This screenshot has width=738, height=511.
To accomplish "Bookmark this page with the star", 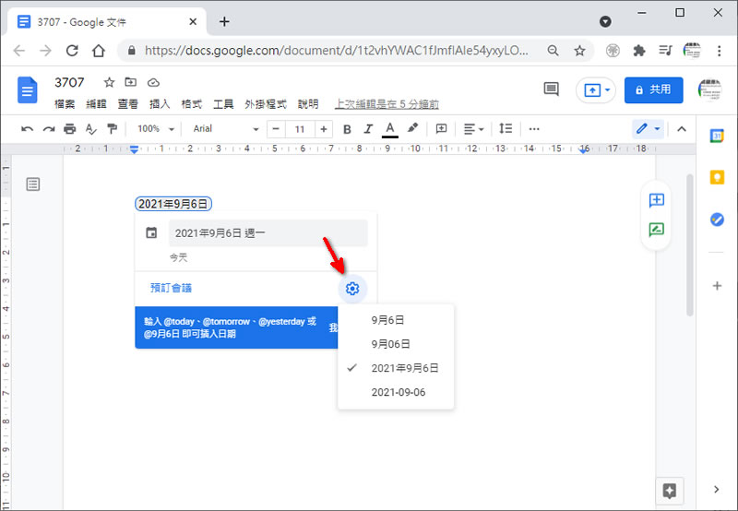I will pos(579,51).
